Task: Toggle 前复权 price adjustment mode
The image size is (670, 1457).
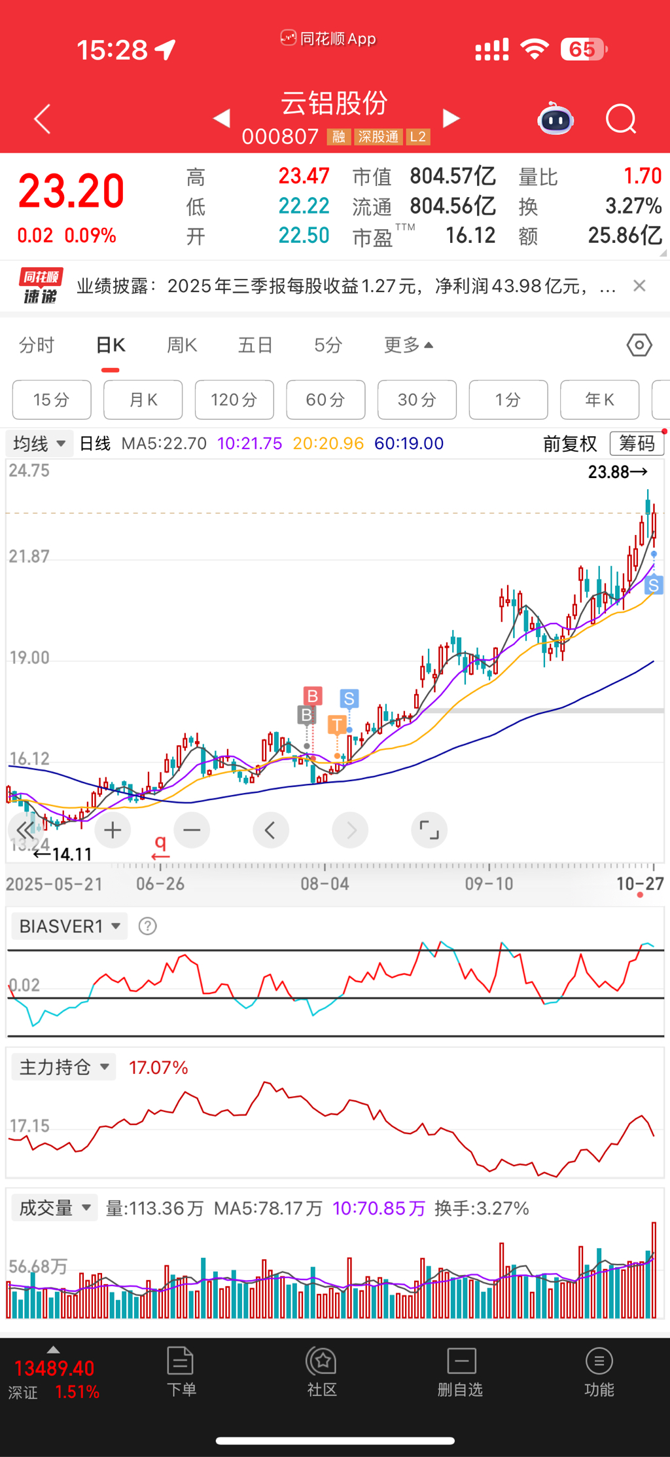Action: pos(570,444)
